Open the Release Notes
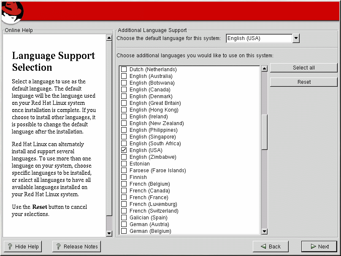Image resolution: width=341 pixels, height=256 pixels. click(x=76, y=246)
